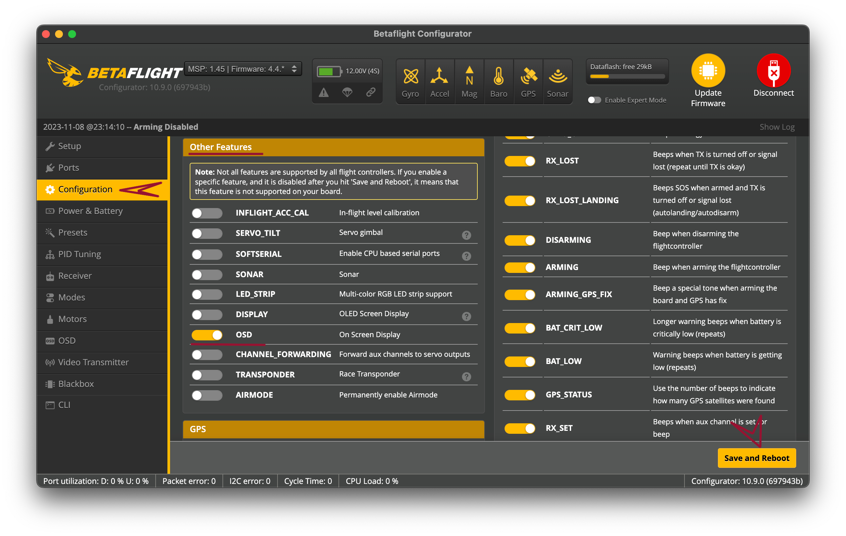Enable INFLIGHT_ACC_CAL feature
This screenshot has width=846, height=536.
[x=207, y=213]
